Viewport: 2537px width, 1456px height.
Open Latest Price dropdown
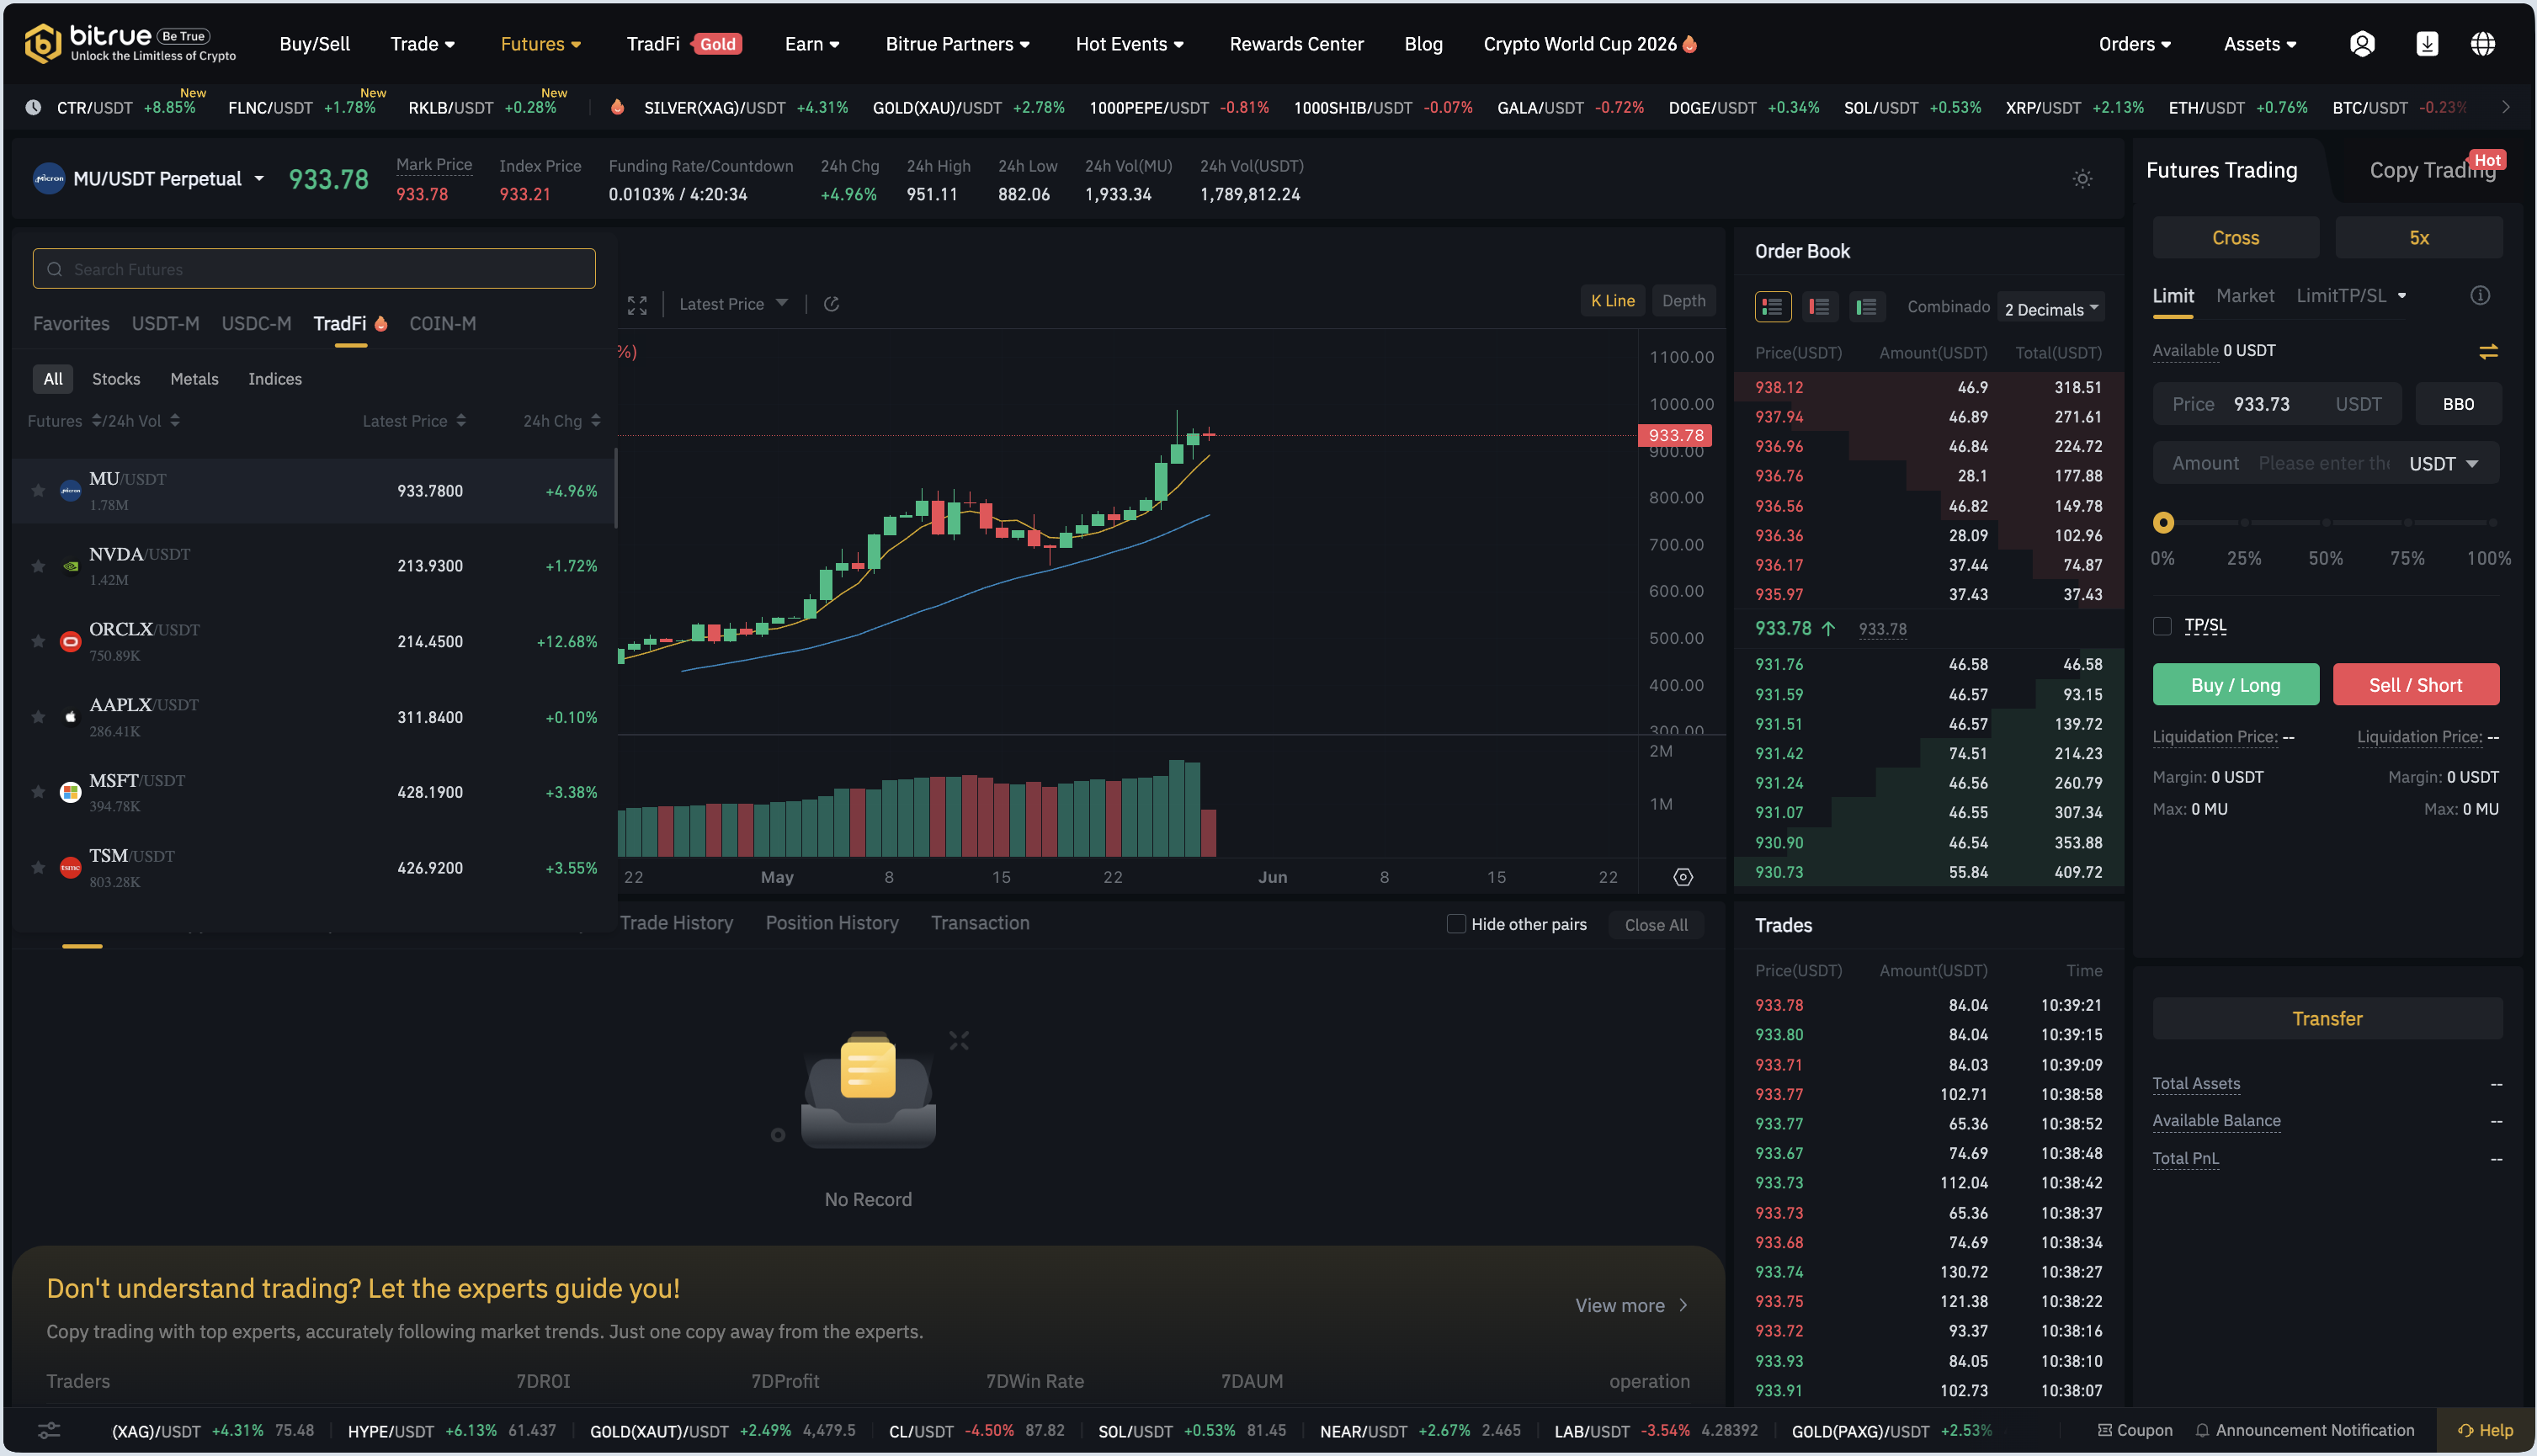click(x=733, y=304)
